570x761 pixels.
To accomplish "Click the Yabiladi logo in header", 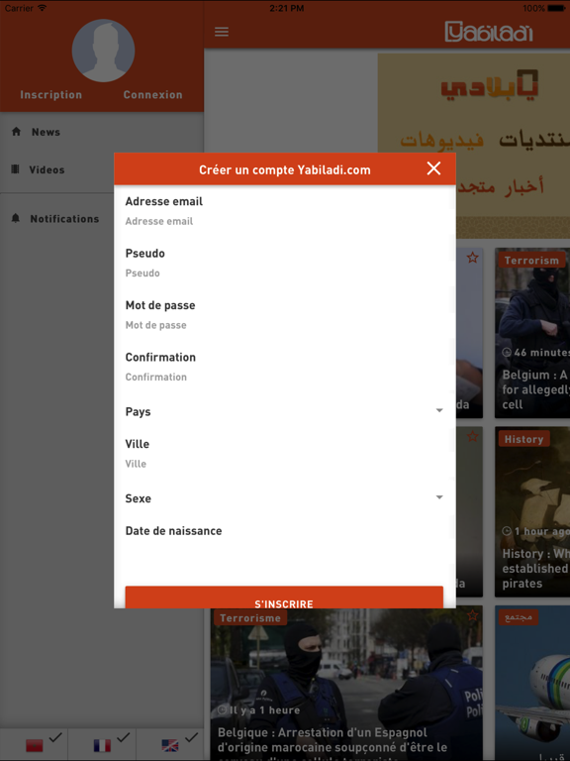I will [489, 32].
